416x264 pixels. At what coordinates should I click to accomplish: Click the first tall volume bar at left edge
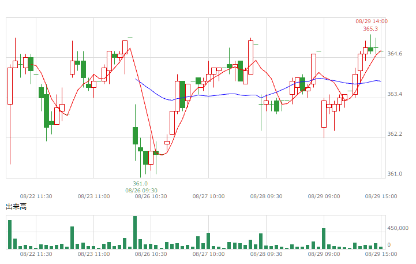click(10, 235)
